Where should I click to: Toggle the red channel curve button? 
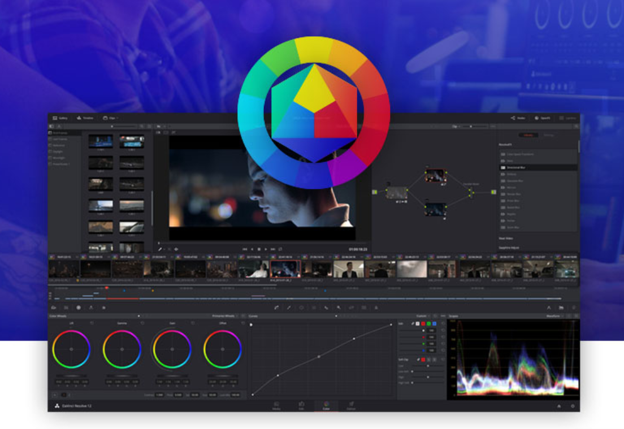(x=423, y=323)
